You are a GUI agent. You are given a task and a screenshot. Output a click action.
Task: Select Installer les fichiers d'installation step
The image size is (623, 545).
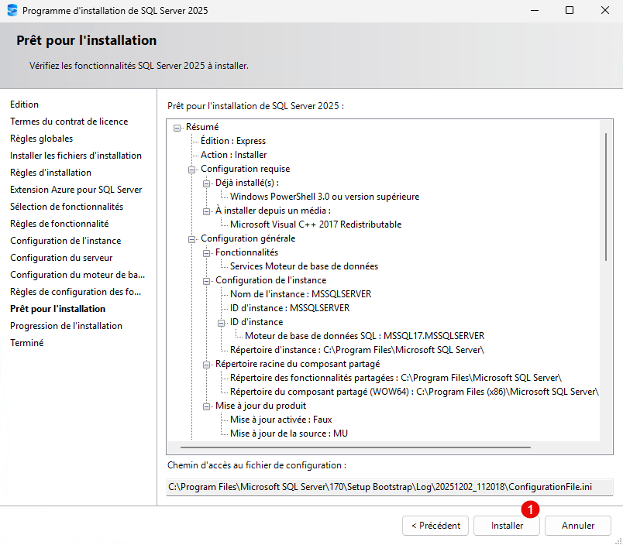pos(76,156)
